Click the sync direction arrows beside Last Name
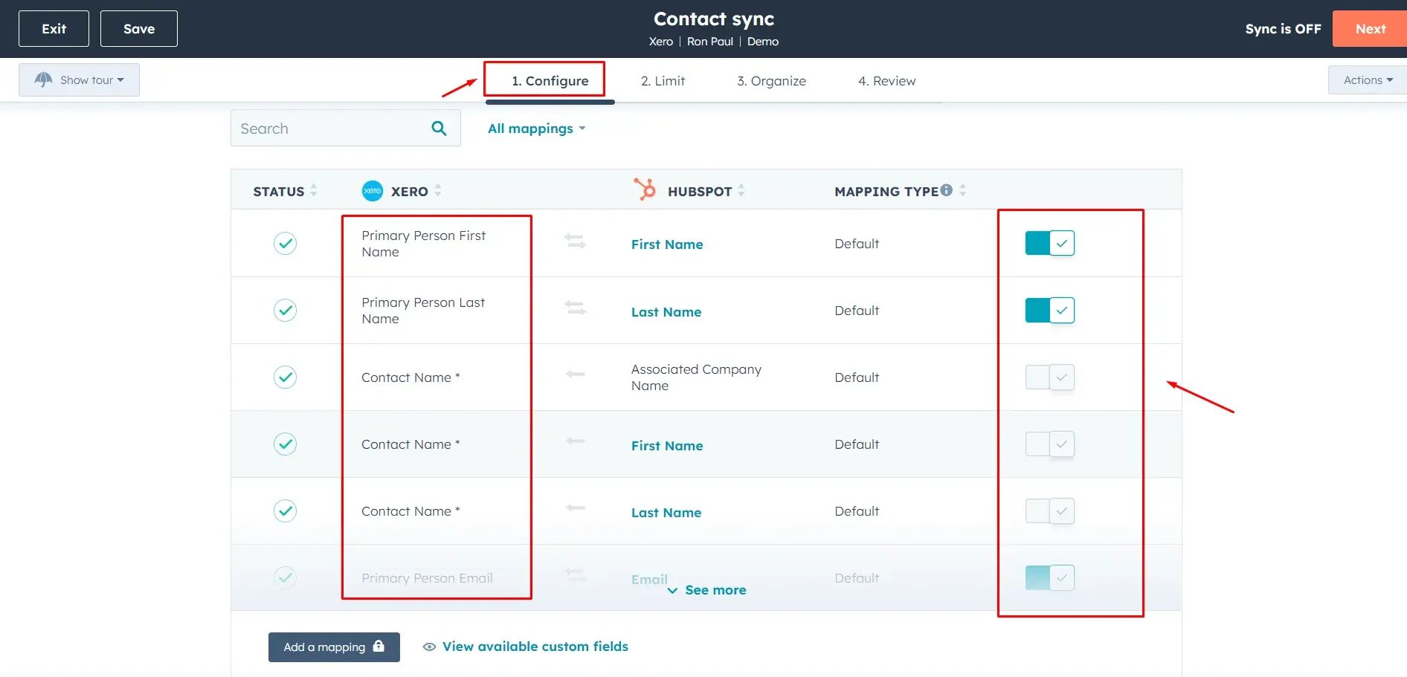Image resolution: width=1407 pixels, height=677 pixels. (x=575, y=310)
